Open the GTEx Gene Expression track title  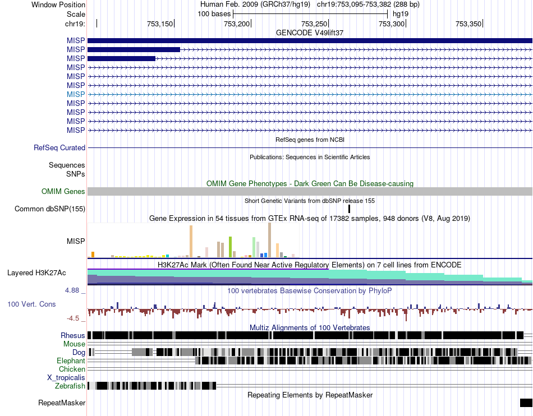pyautogui.click(x=310, y=218)
